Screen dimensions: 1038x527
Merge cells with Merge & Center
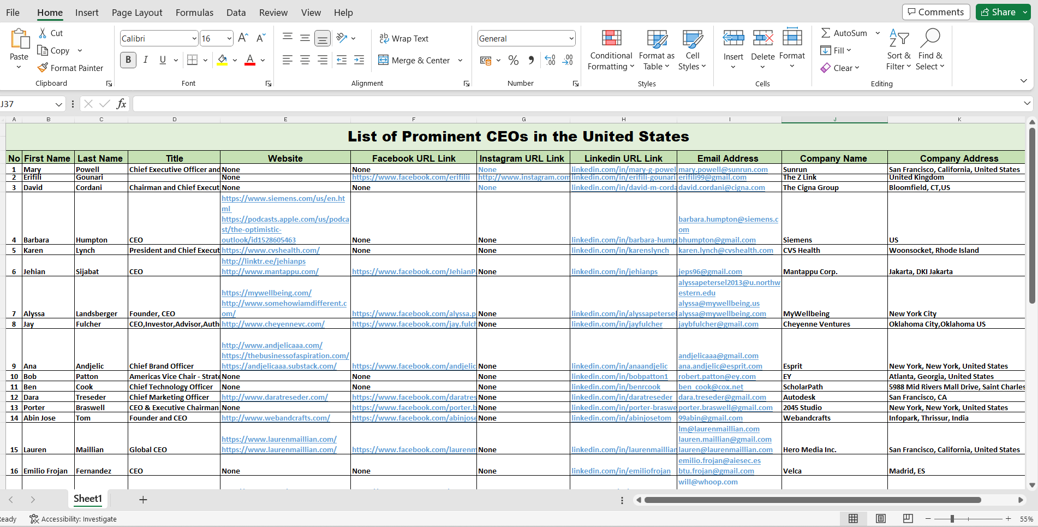click(x=414, y=60)
